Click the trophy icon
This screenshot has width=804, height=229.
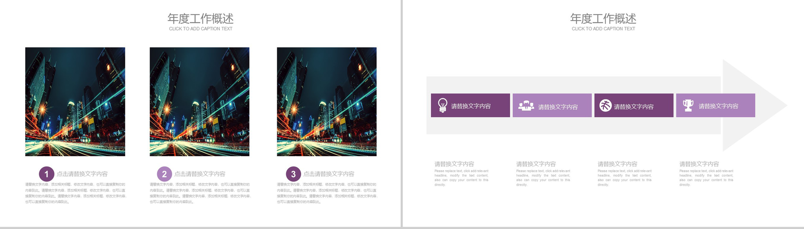click(688, 105)
